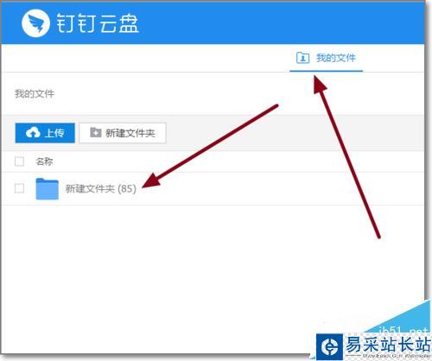Click the 我的文件 breadcrumb text
The width and height of the screenshot is (432, 361).
tap(35, 93)
